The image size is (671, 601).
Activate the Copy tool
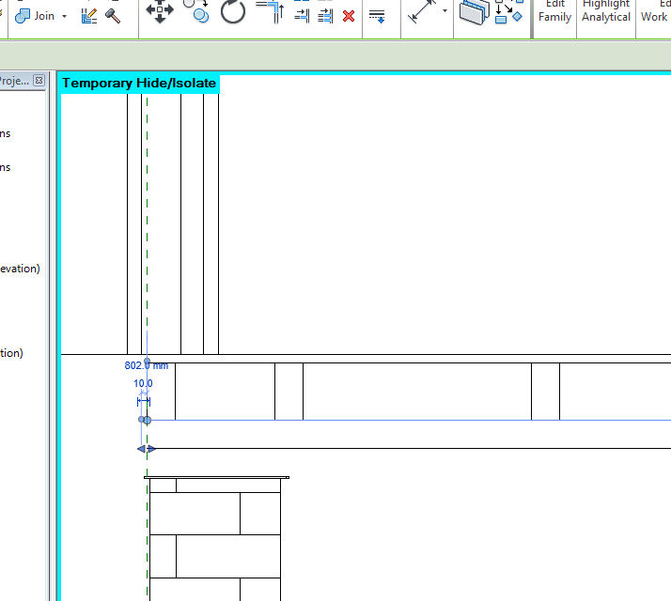click(196, 12)
